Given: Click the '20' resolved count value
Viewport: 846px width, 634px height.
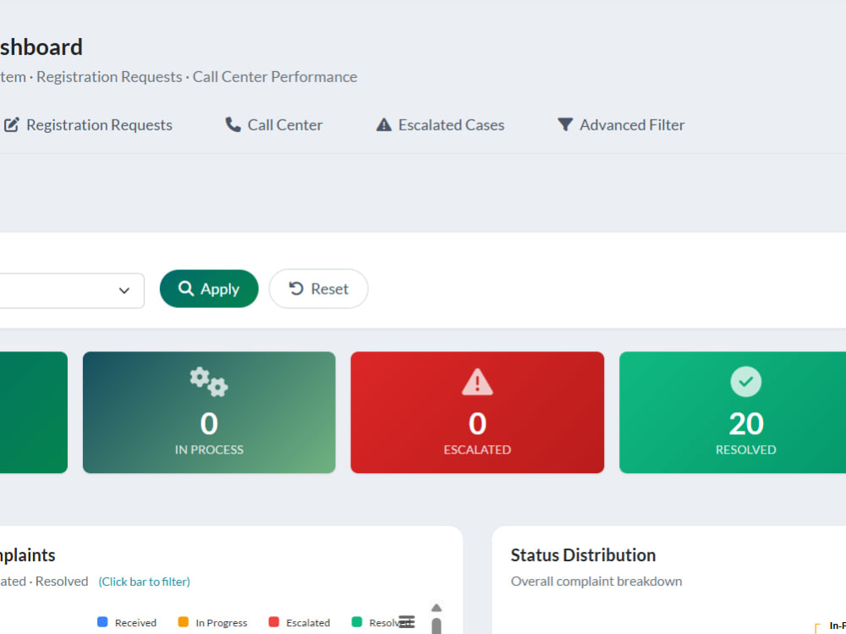Looking at the screenshot, I should pos(746,423).
